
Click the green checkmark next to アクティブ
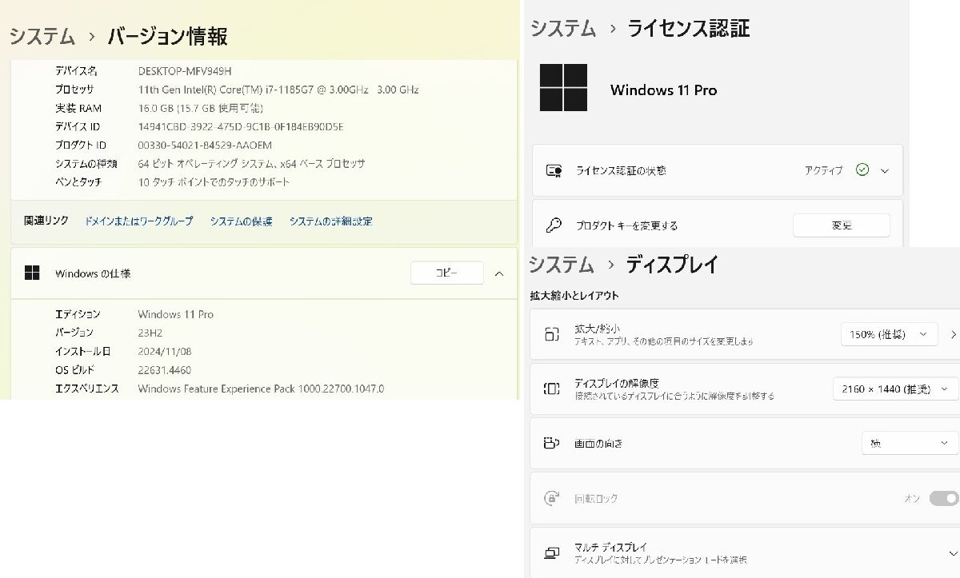(x=862, y=170)
